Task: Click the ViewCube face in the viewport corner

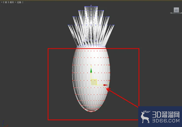Action: coord(176,10)
